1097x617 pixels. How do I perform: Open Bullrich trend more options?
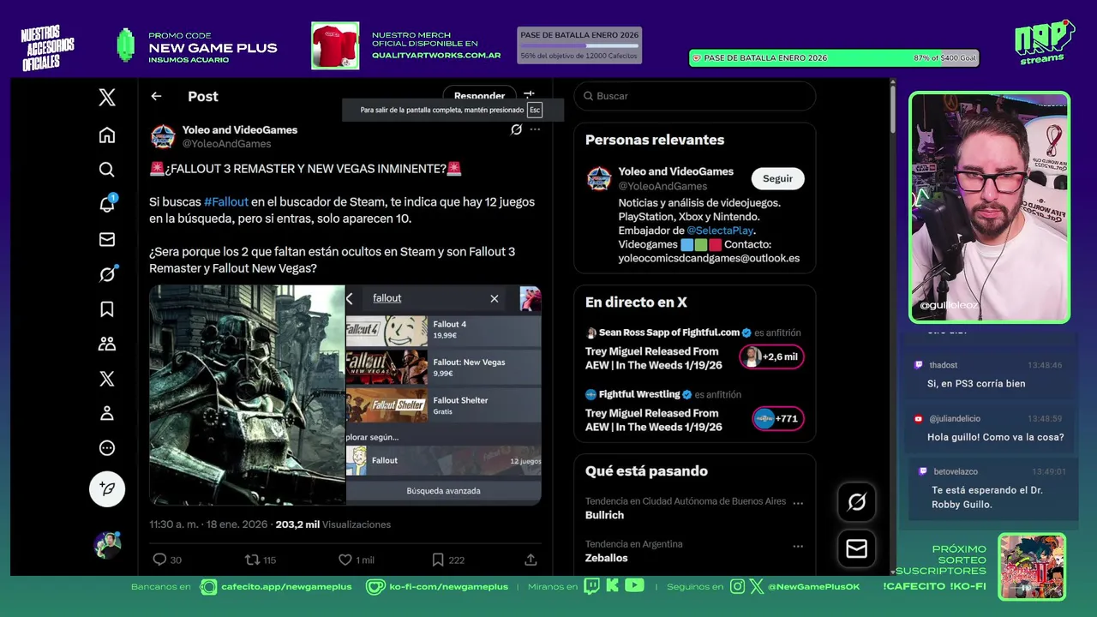798,503
